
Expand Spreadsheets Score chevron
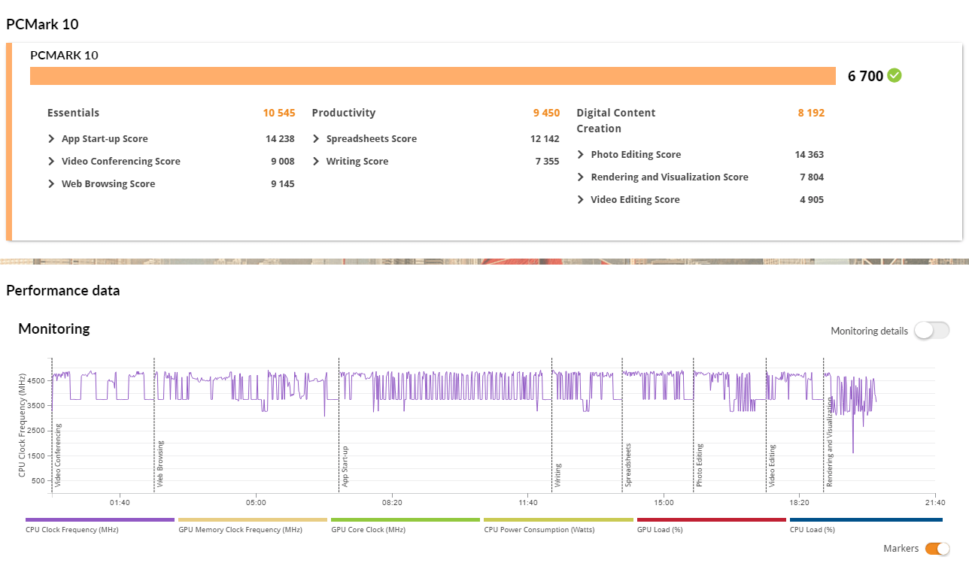point(316,139)
